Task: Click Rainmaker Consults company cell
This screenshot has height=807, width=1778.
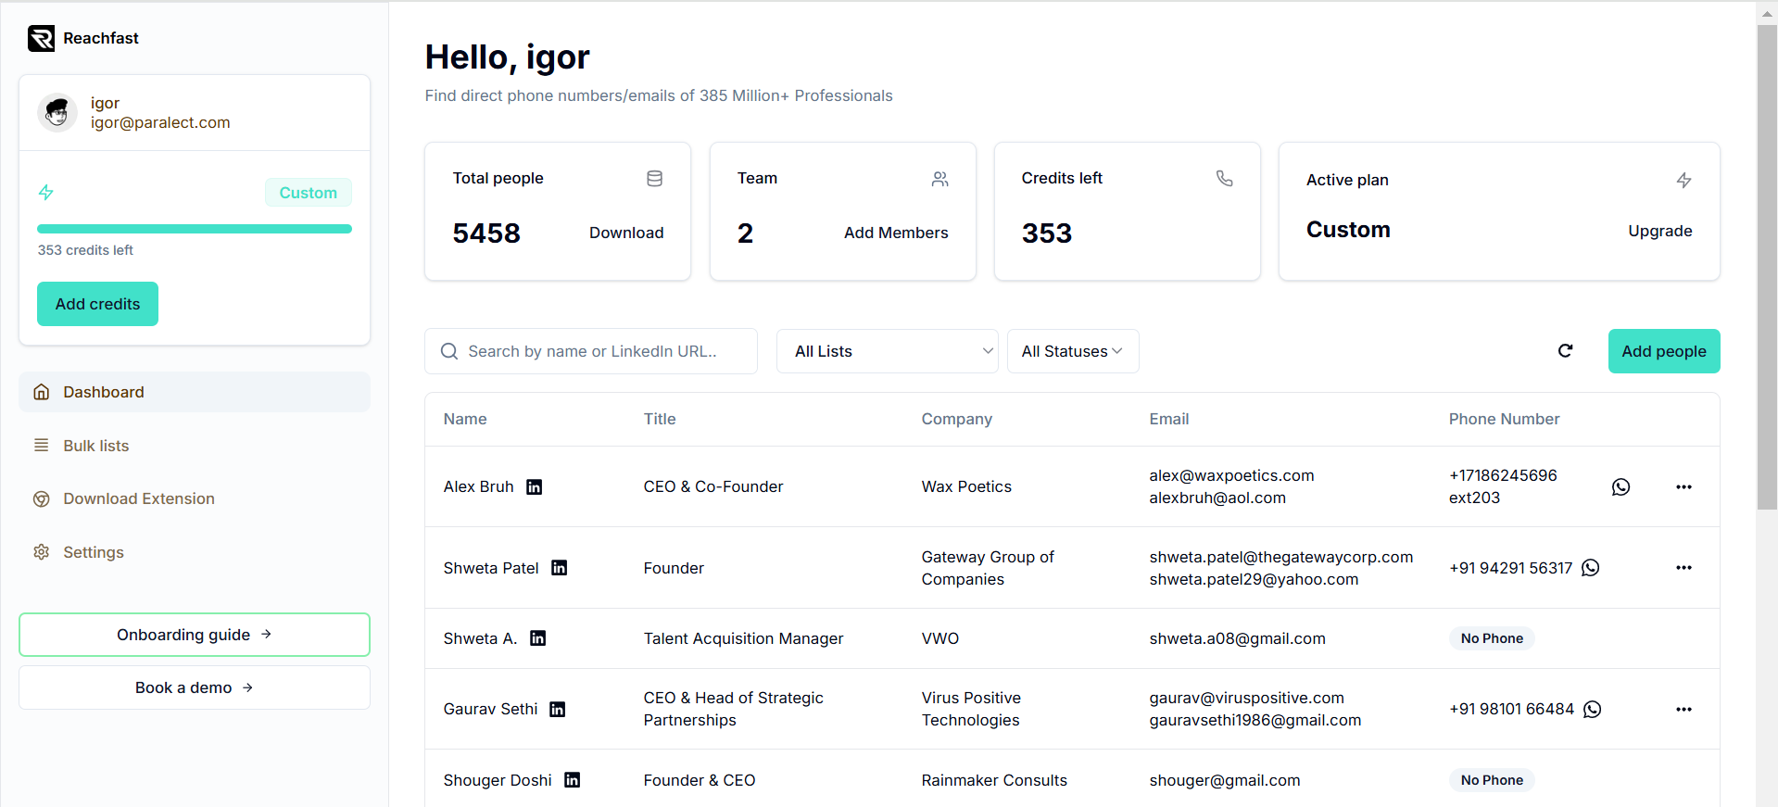Action: click(x=994, y=780)
